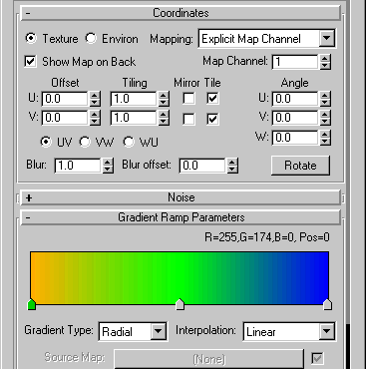This screenshot has height=369, width=366.
Task: Enable the U Mirror checkbox
Action: point(188,99)
